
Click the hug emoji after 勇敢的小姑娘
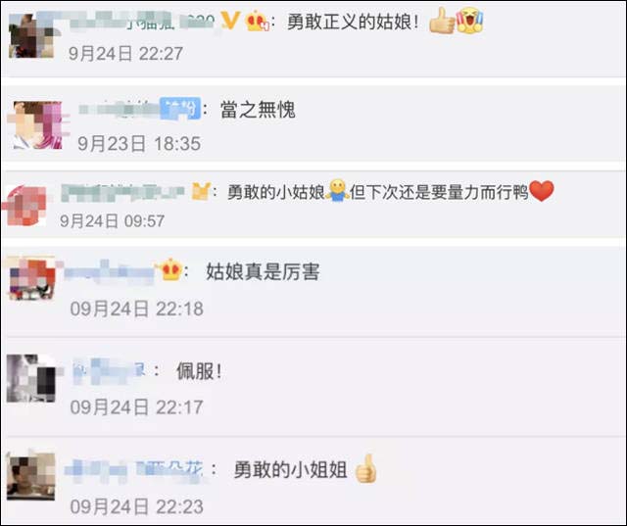[337, 190]
